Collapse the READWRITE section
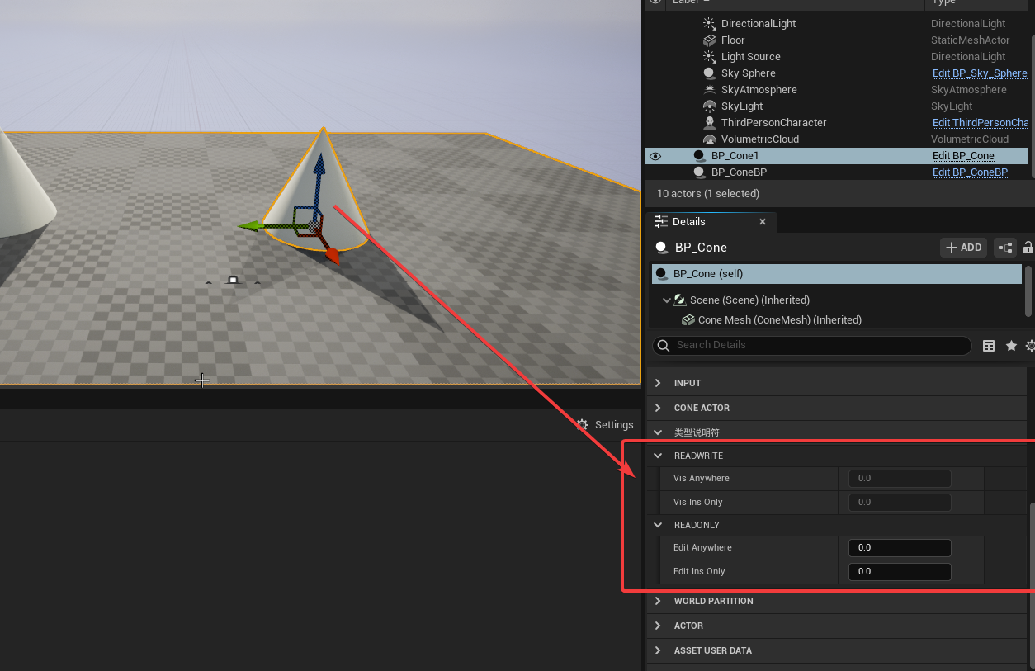1035x671 pixels. [658, 456]
